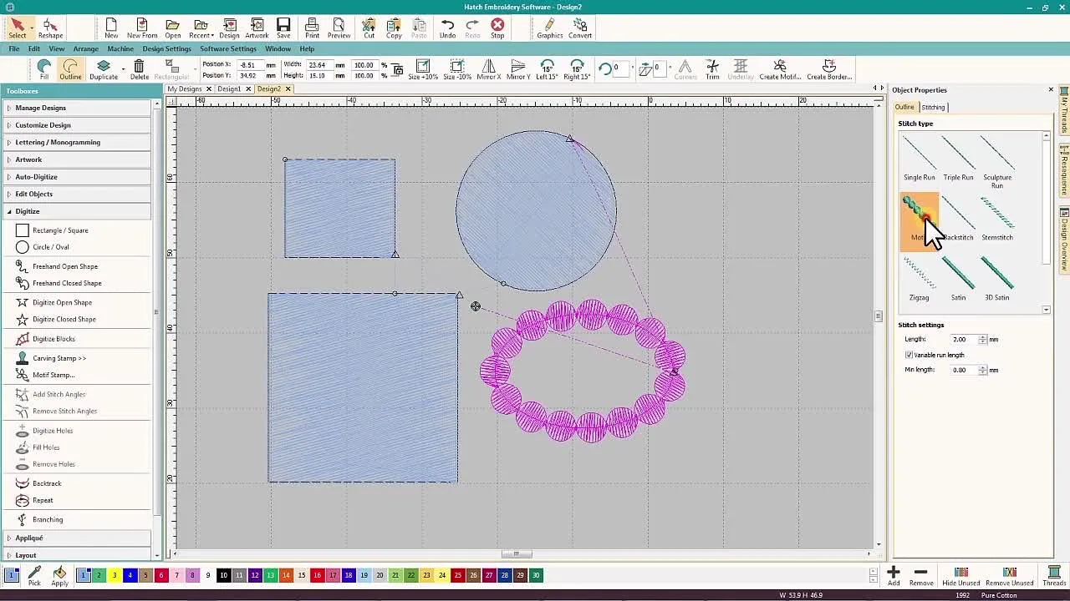The width and height of the screenshot is (1070, 601).
Task: Choose the Satin stitch type
Action: tap(958, 278)
